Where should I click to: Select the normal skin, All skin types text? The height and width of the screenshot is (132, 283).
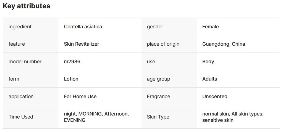(x=233, y=114)
